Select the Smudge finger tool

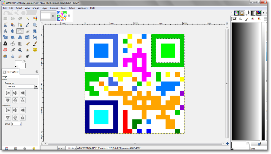[20, 56]
